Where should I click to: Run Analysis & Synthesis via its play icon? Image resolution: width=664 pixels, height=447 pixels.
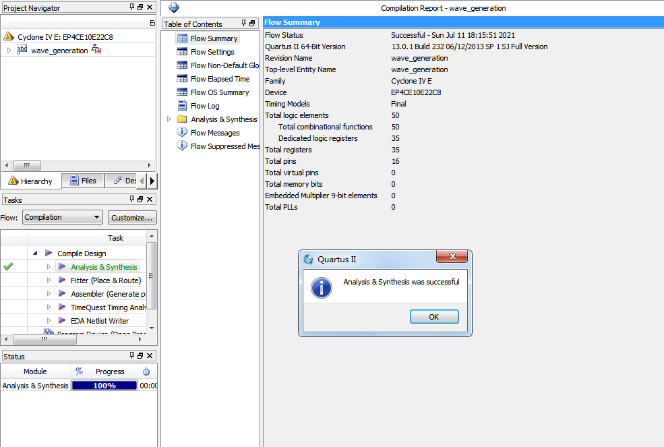click(62, 266)
